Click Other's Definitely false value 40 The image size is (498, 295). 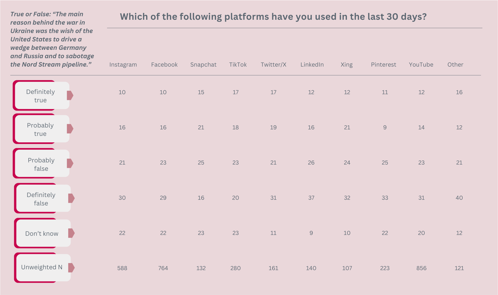459,198
